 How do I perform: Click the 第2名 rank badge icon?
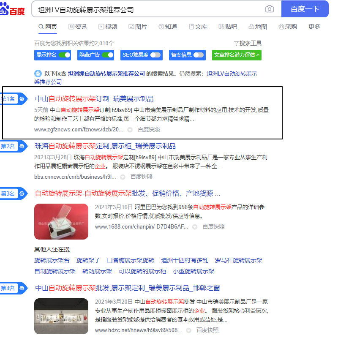(22, 146)
